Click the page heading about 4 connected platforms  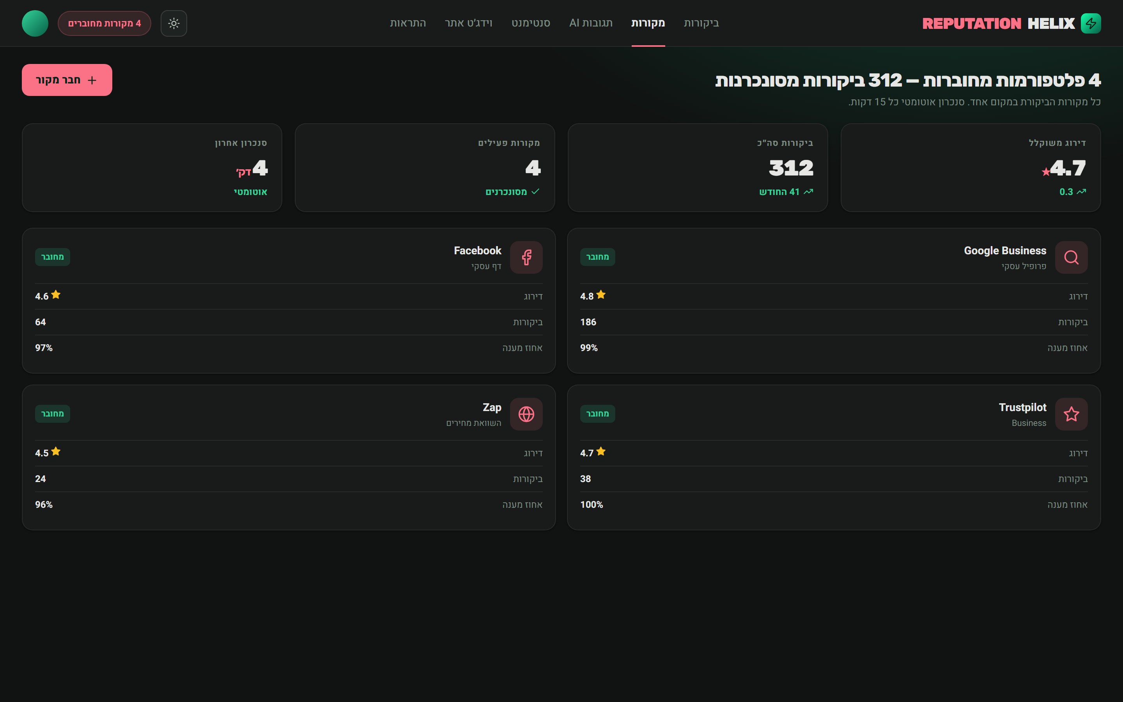[x=908, y=80]
